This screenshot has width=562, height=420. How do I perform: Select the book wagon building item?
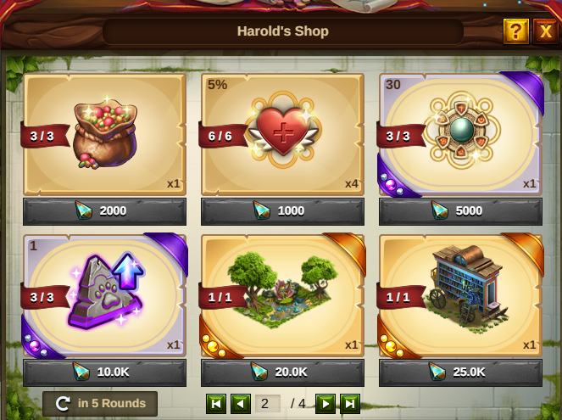pos(460,295)
